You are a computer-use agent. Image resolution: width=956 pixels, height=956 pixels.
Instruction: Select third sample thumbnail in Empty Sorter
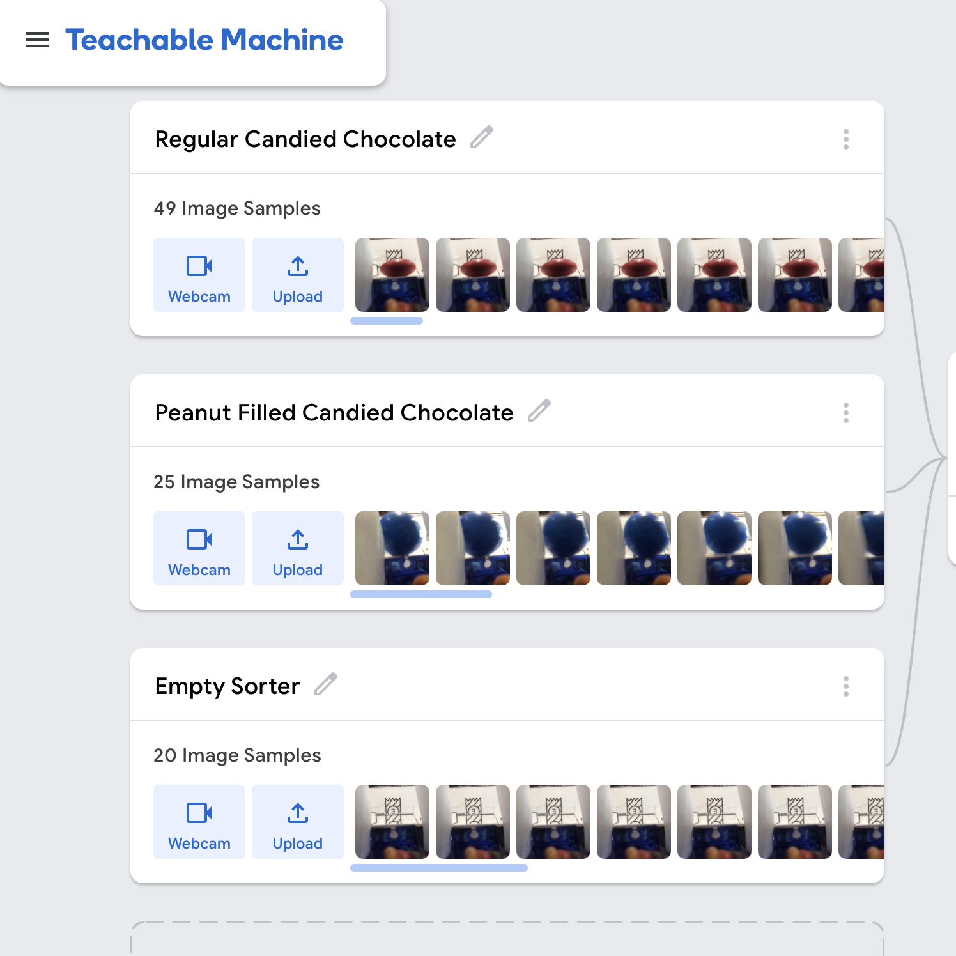(553, 822)
